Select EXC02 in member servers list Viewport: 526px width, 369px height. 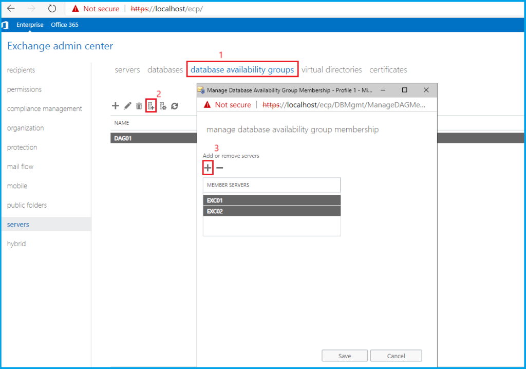point(271,211)
